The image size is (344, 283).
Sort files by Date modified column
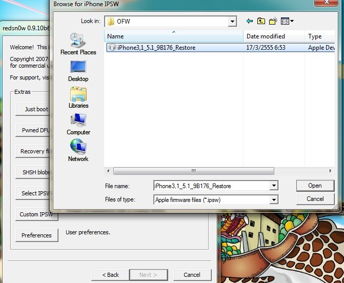(x=274, y=36)
